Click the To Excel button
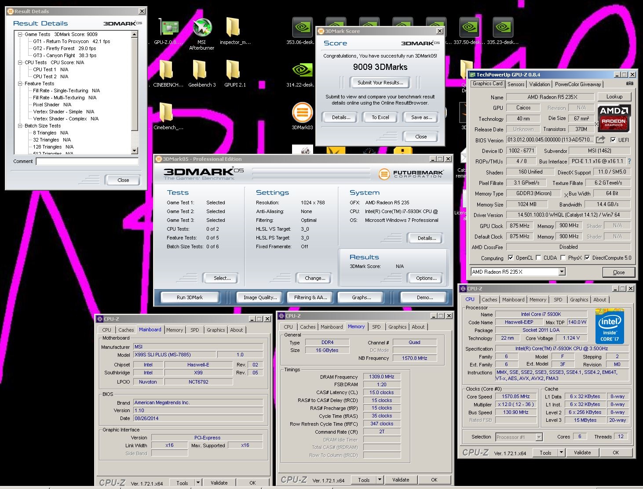The width and height of the screenshot is (643, 489). 380,117
